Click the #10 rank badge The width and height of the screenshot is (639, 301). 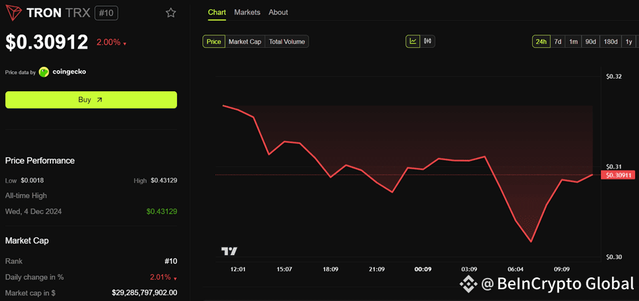pyautogui.click(x=106, y=14)
